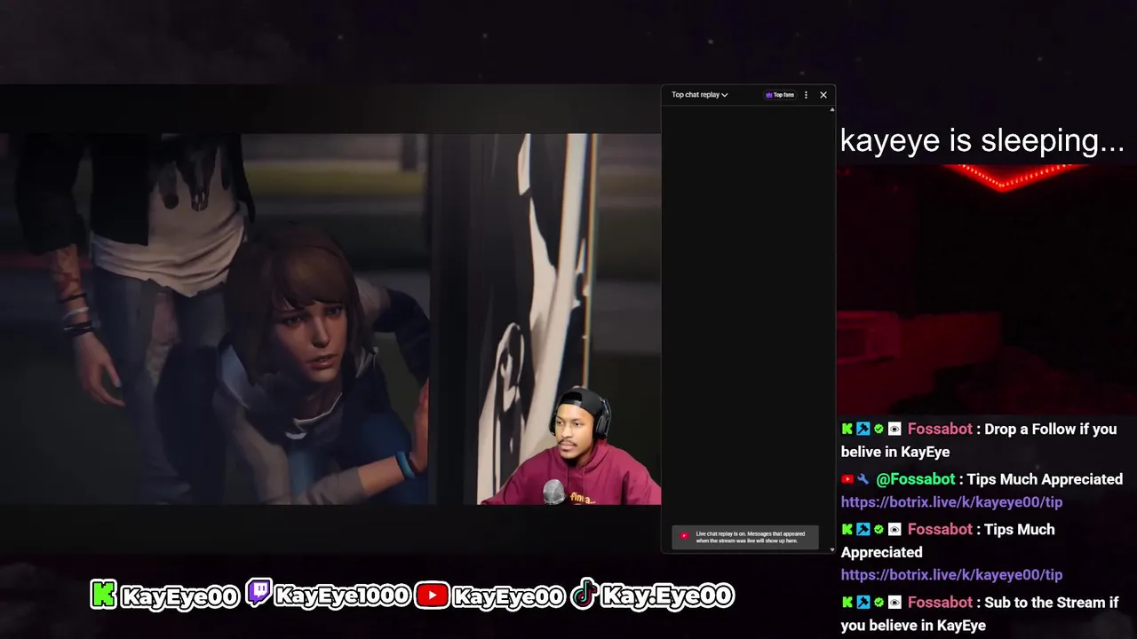Click Kick badge on pink Fossabot 'Tips Much' message
Image resolution: width=1137 pixels, height=639 pixels.
tap(847, 530)
